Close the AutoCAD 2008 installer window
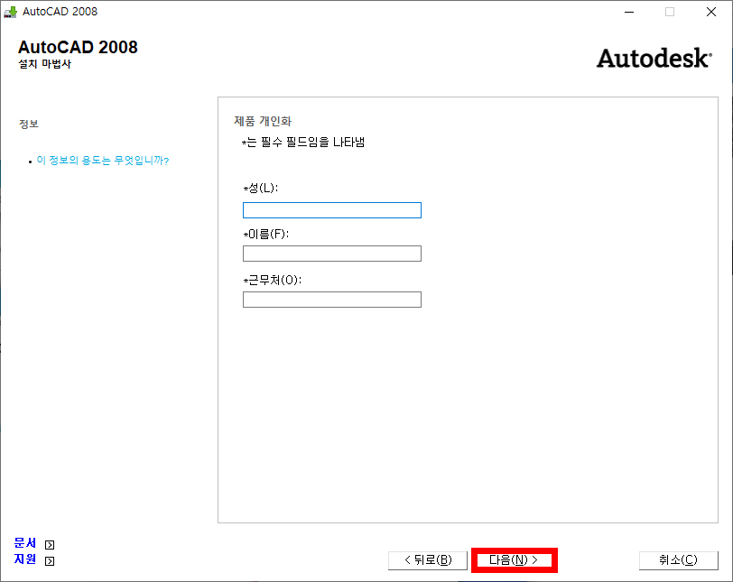The width and height of the screenshot is (733, 582). click(x=711, y=12)
